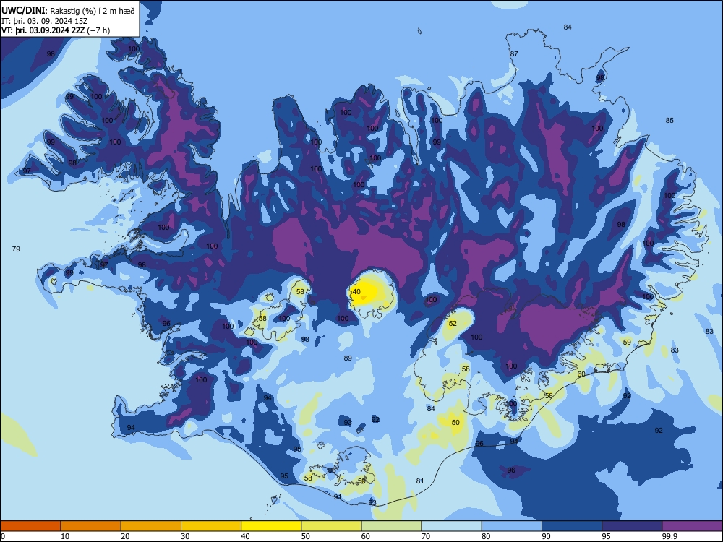This screenshot has width=723, height=542.
Task: Click the '40' value in the yellow glacier area
Action: pyautogui.click(x=356, y=292)
